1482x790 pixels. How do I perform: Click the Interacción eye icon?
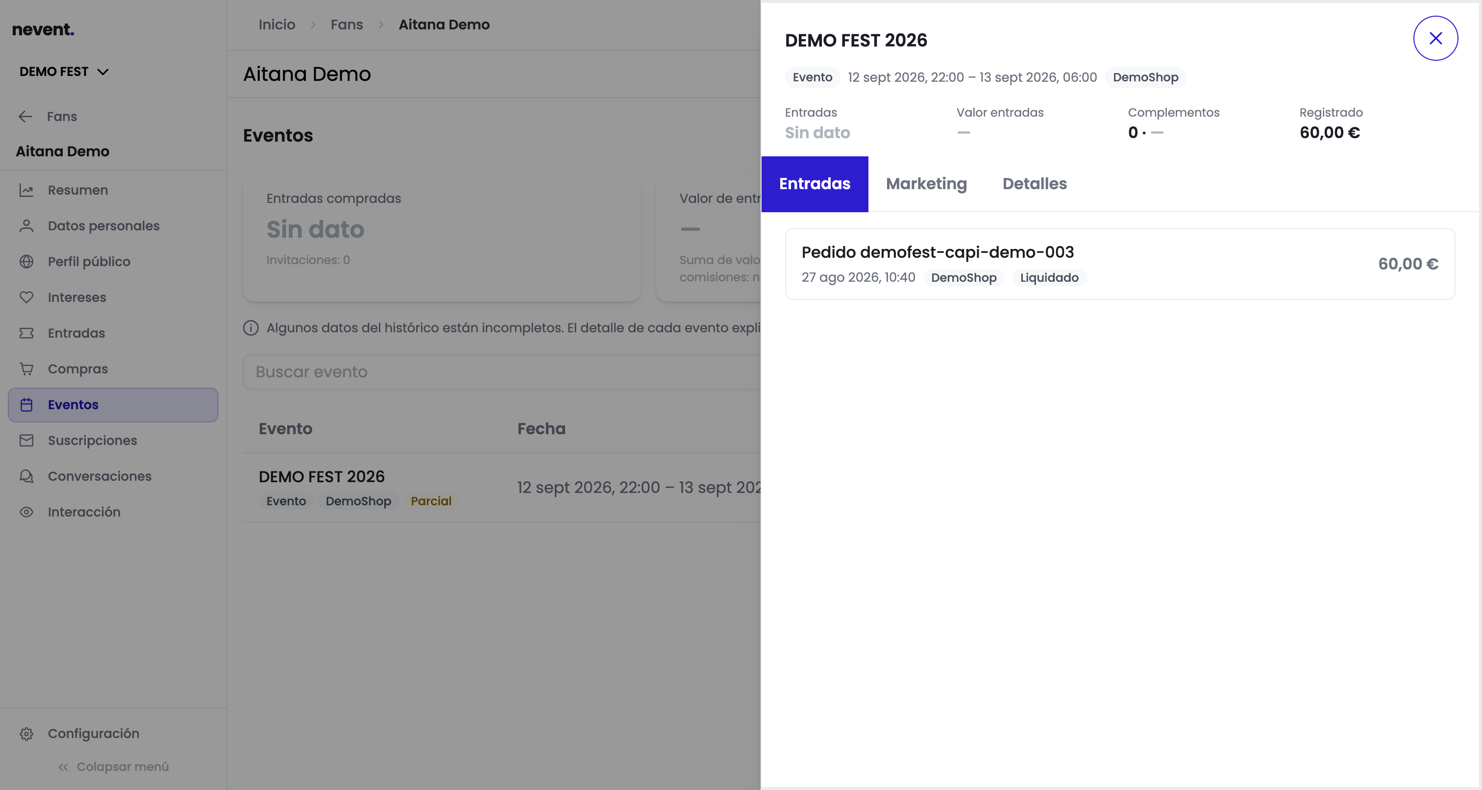pos(26,512)
